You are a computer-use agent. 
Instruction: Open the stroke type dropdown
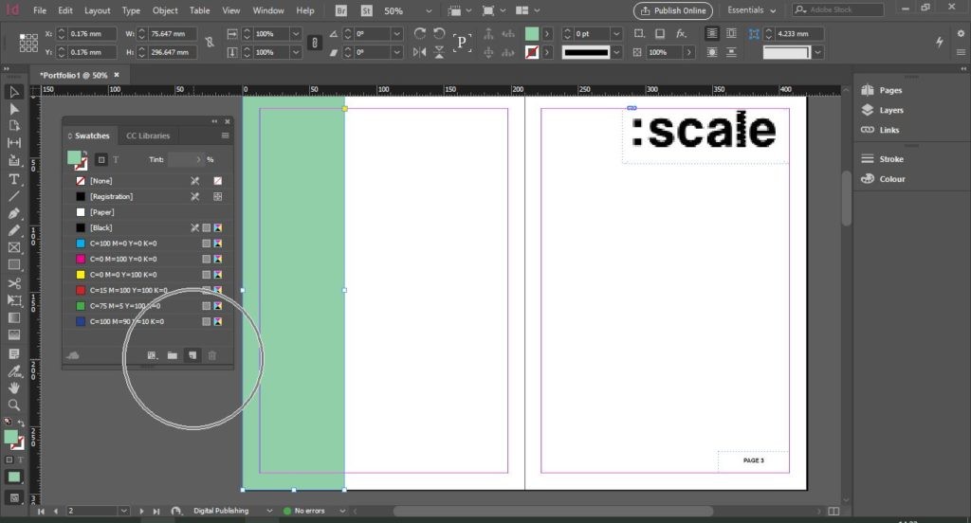pos(615,53)
